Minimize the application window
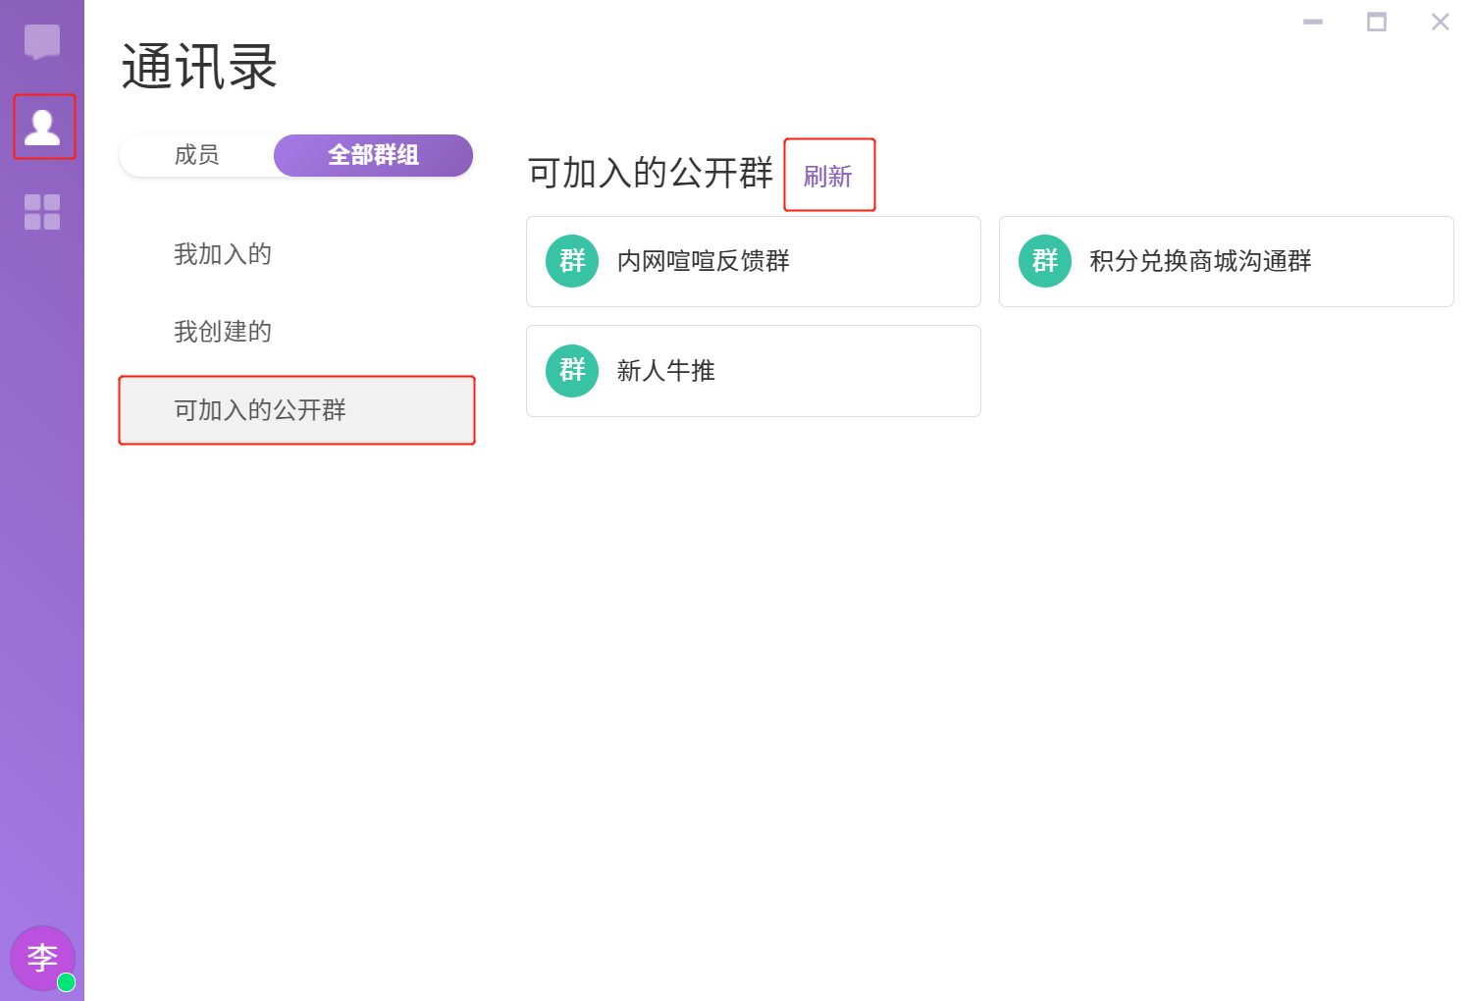The image size is (1472, 1001). tap(1313, 22)
